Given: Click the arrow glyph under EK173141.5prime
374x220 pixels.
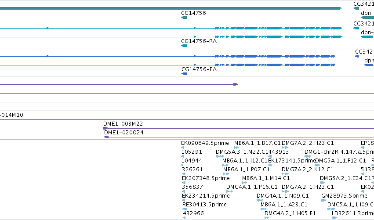Looking at the screenshot, I should pos(270,165).
